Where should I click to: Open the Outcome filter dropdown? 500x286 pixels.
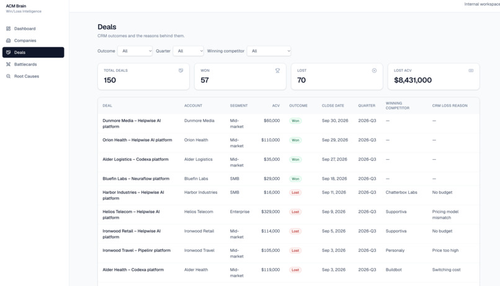point(135,51)
